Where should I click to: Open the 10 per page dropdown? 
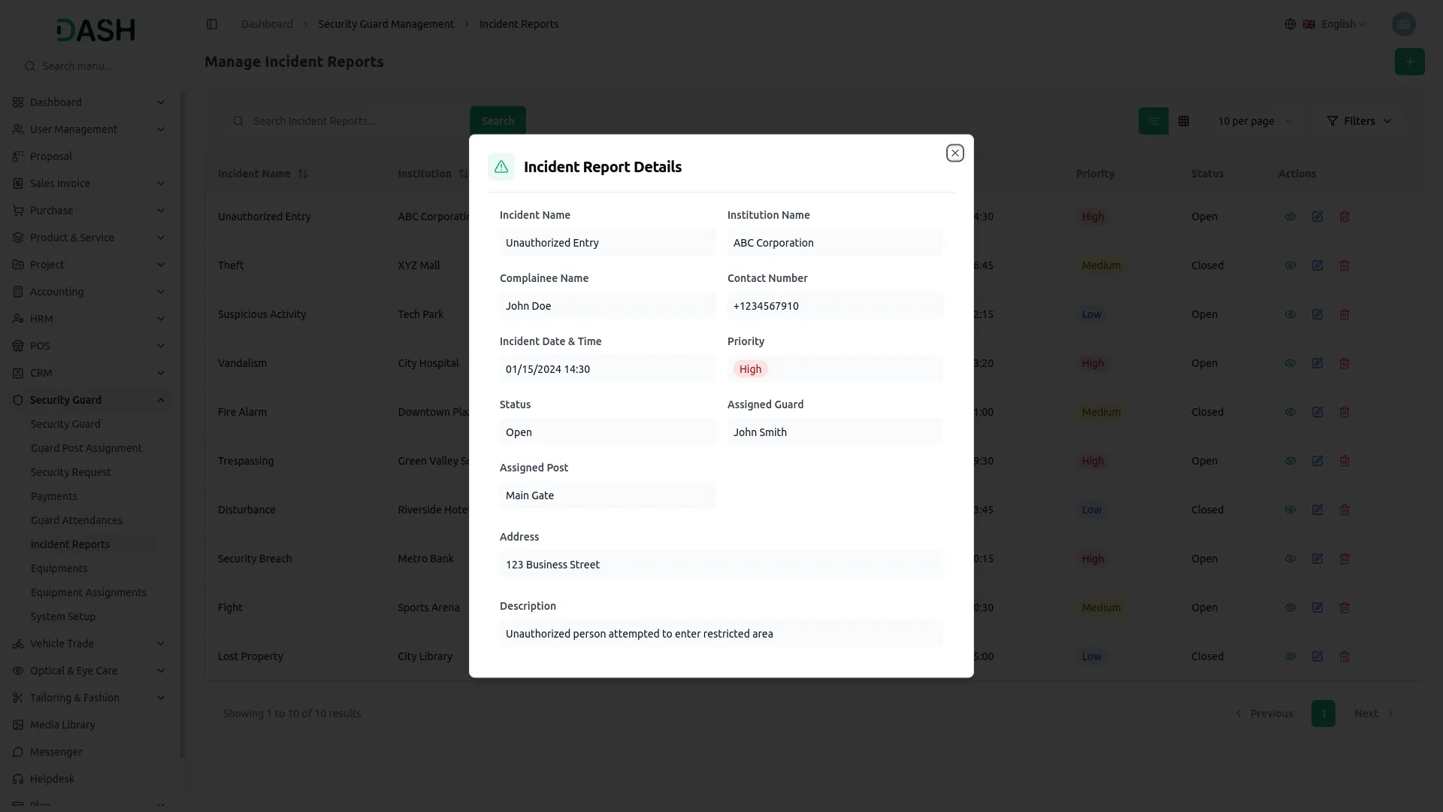1254,121
